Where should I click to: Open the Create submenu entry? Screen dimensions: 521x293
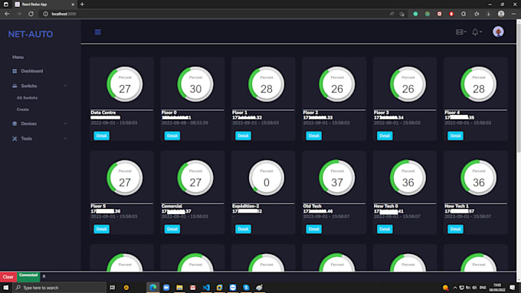point(22,109)
